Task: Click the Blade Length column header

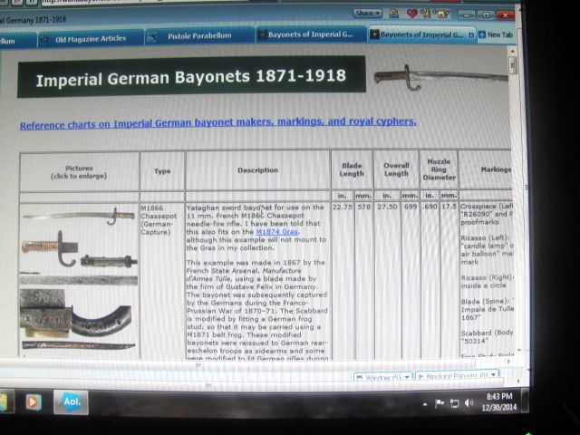Action: tap(352, 169)
